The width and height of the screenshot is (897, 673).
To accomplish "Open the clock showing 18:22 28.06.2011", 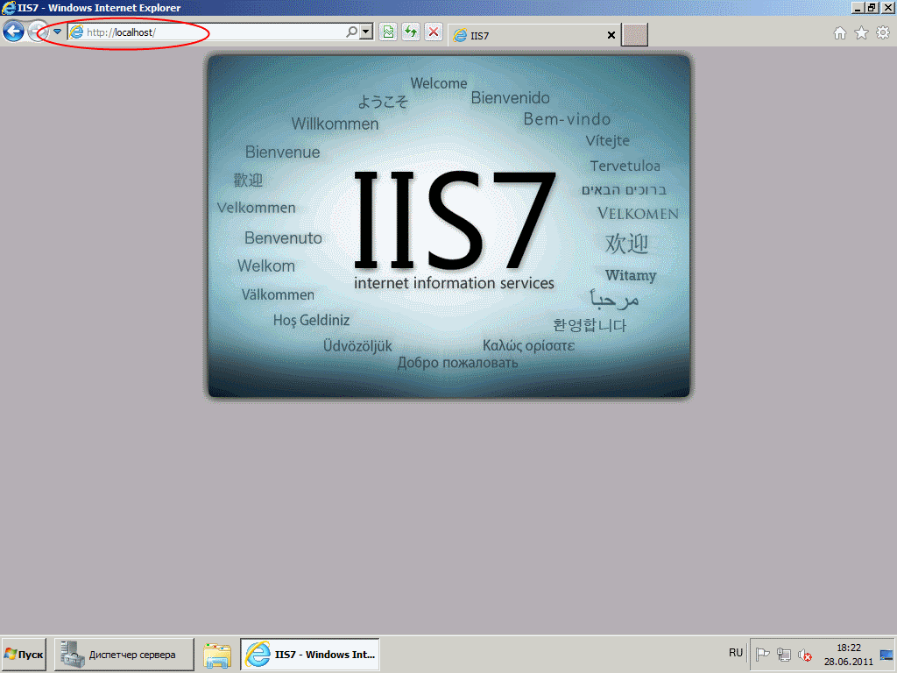I will (x=849, y=655).
